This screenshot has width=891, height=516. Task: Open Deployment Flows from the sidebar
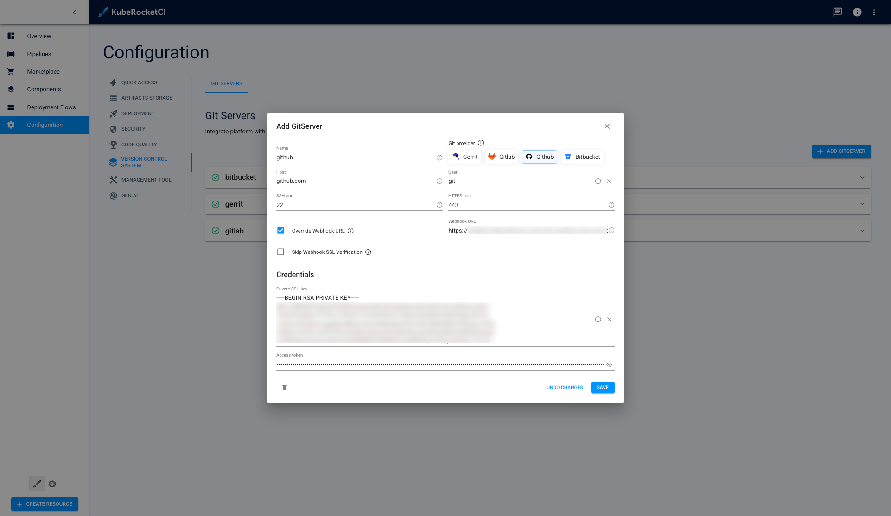coord(51,107)
